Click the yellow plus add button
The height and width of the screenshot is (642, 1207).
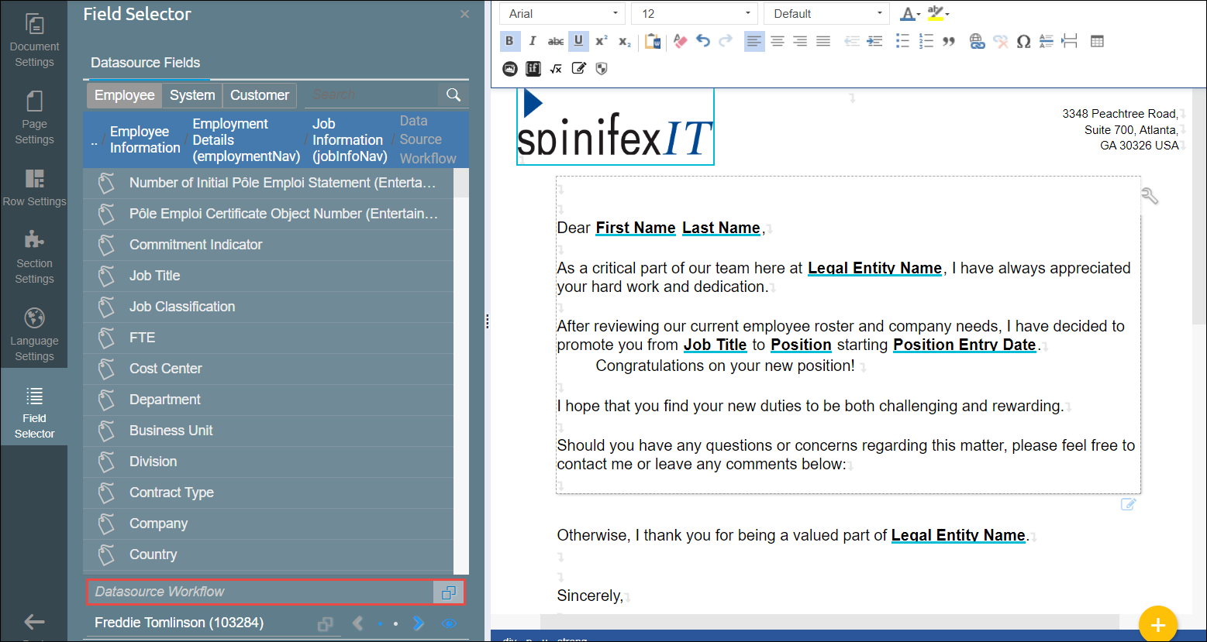pos(1157,624)
